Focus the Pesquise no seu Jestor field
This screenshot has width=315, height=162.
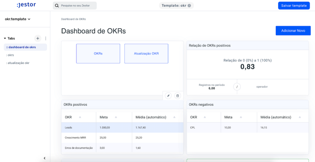point(75,6)
